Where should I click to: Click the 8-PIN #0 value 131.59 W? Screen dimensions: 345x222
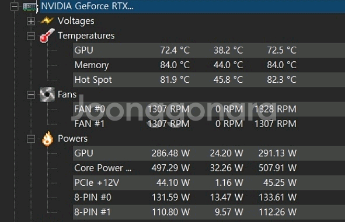(x=170, y=198)
